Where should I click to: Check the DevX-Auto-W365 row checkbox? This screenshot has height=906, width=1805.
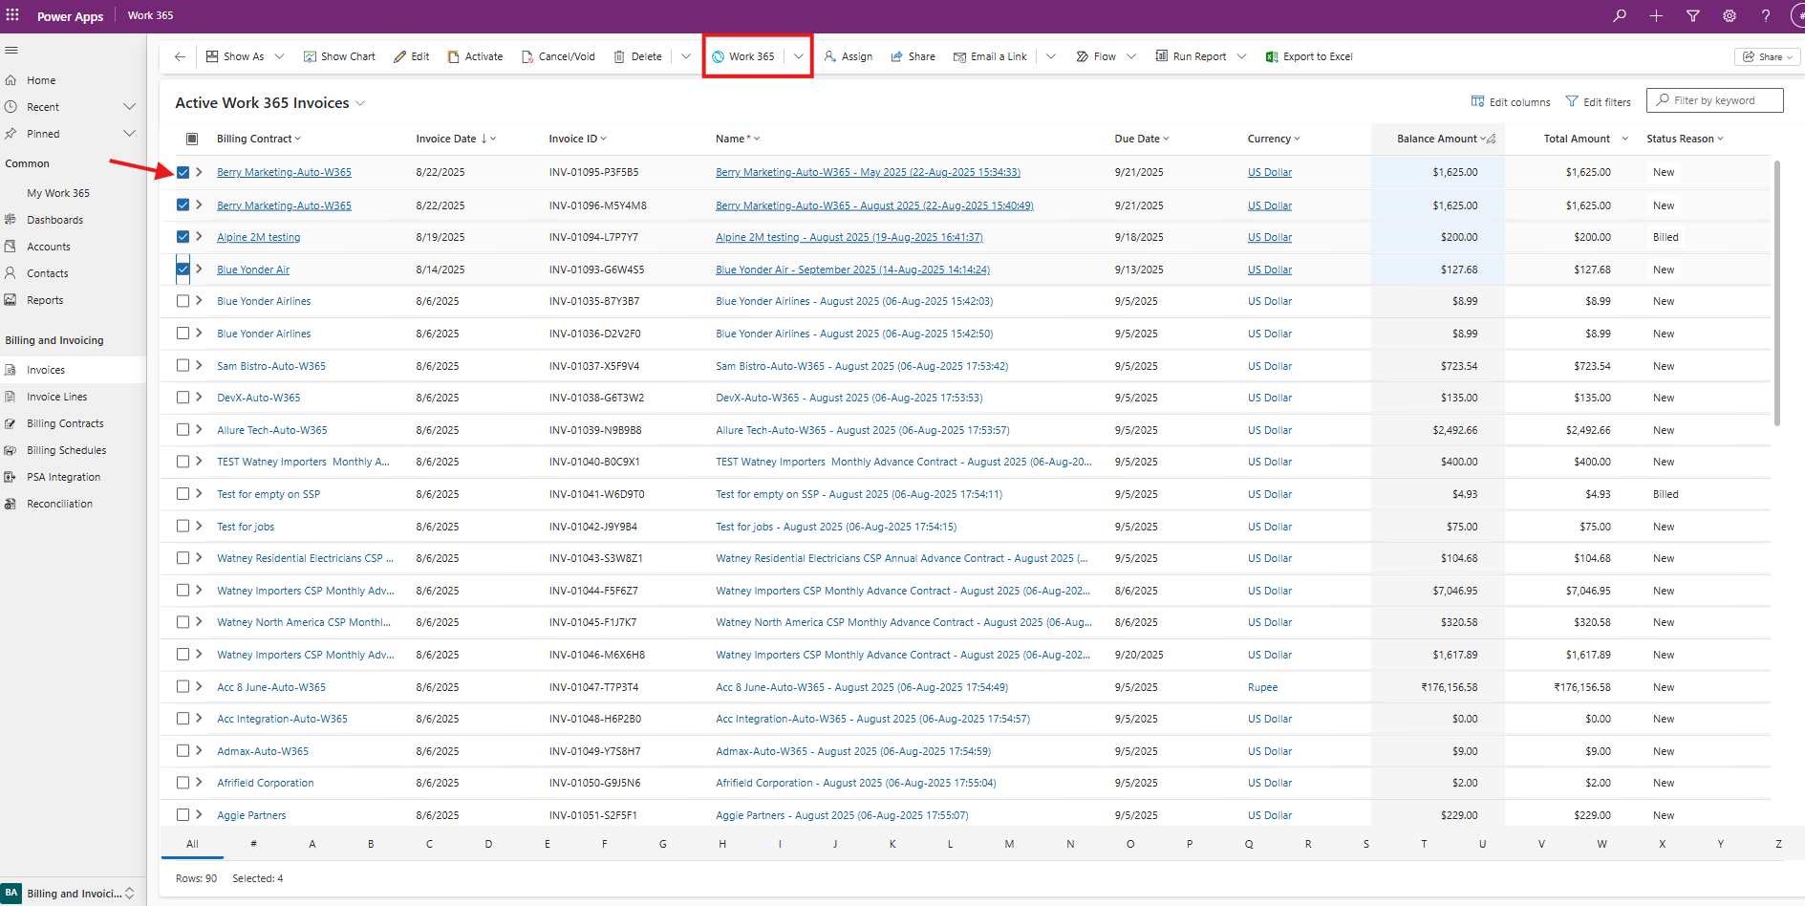point(183,398)
